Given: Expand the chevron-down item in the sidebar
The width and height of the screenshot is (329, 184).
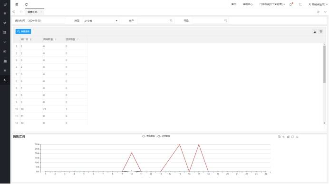Looking at the screenshot, I should [x=5, y=42].
